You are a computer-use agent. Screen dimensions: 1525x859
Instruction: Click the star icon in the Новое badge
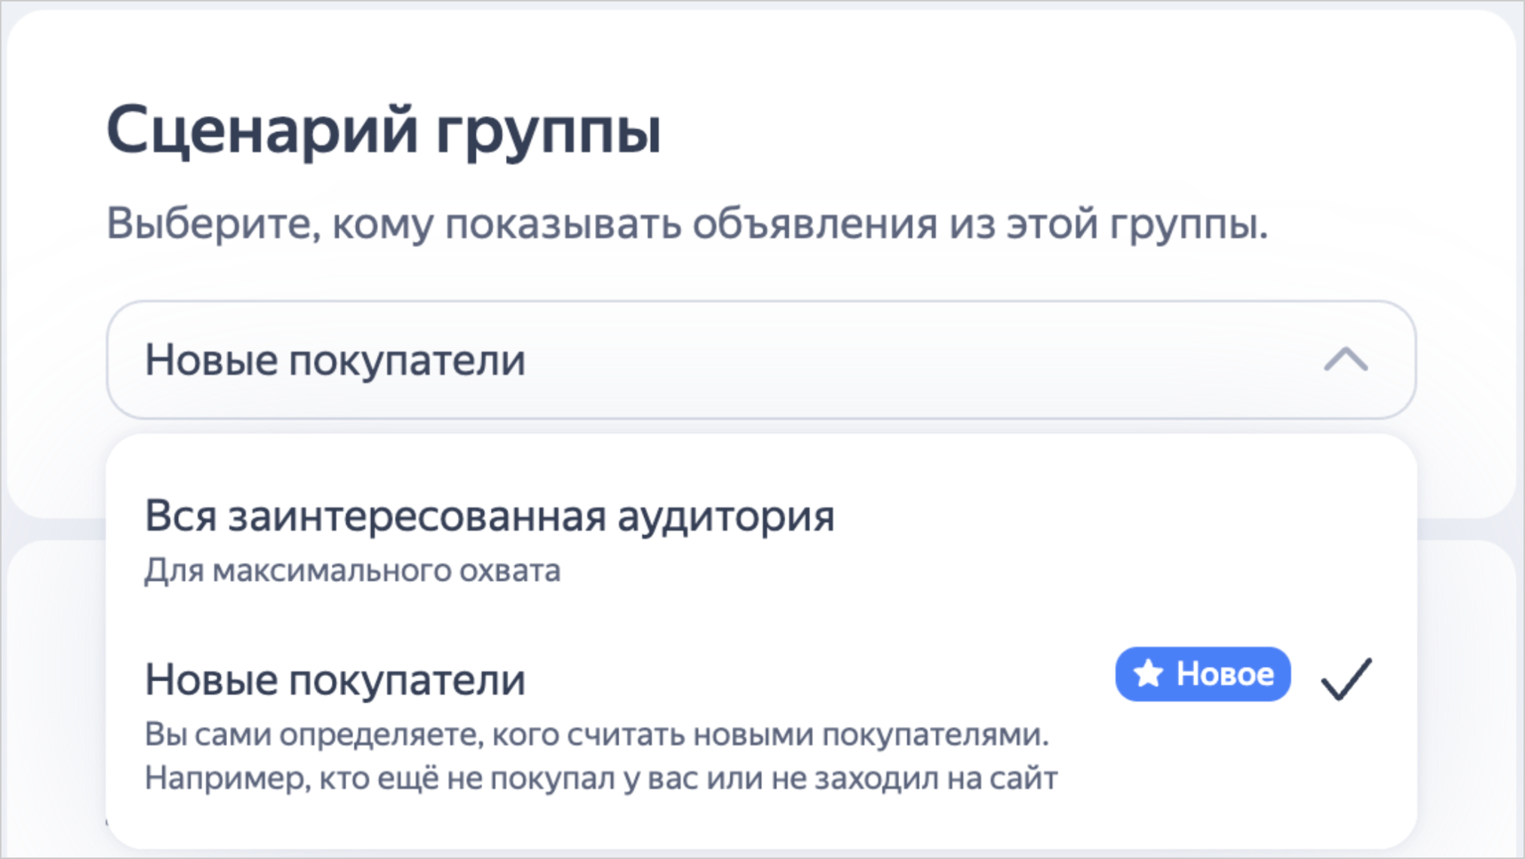[x=1148, y=674]
